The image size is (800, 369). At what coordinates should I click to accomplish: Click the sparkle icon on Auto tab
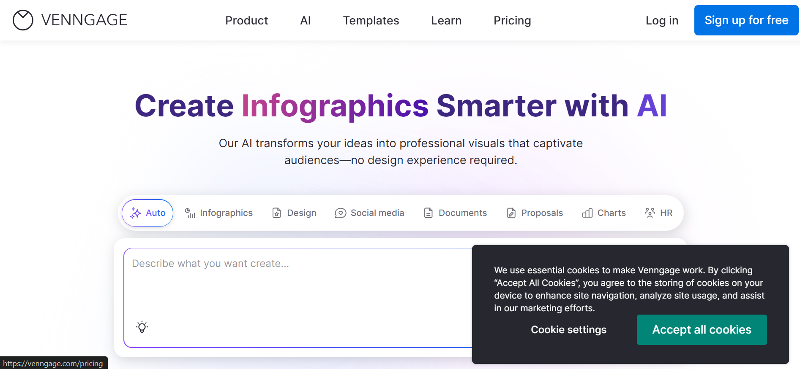click(136, 213)
